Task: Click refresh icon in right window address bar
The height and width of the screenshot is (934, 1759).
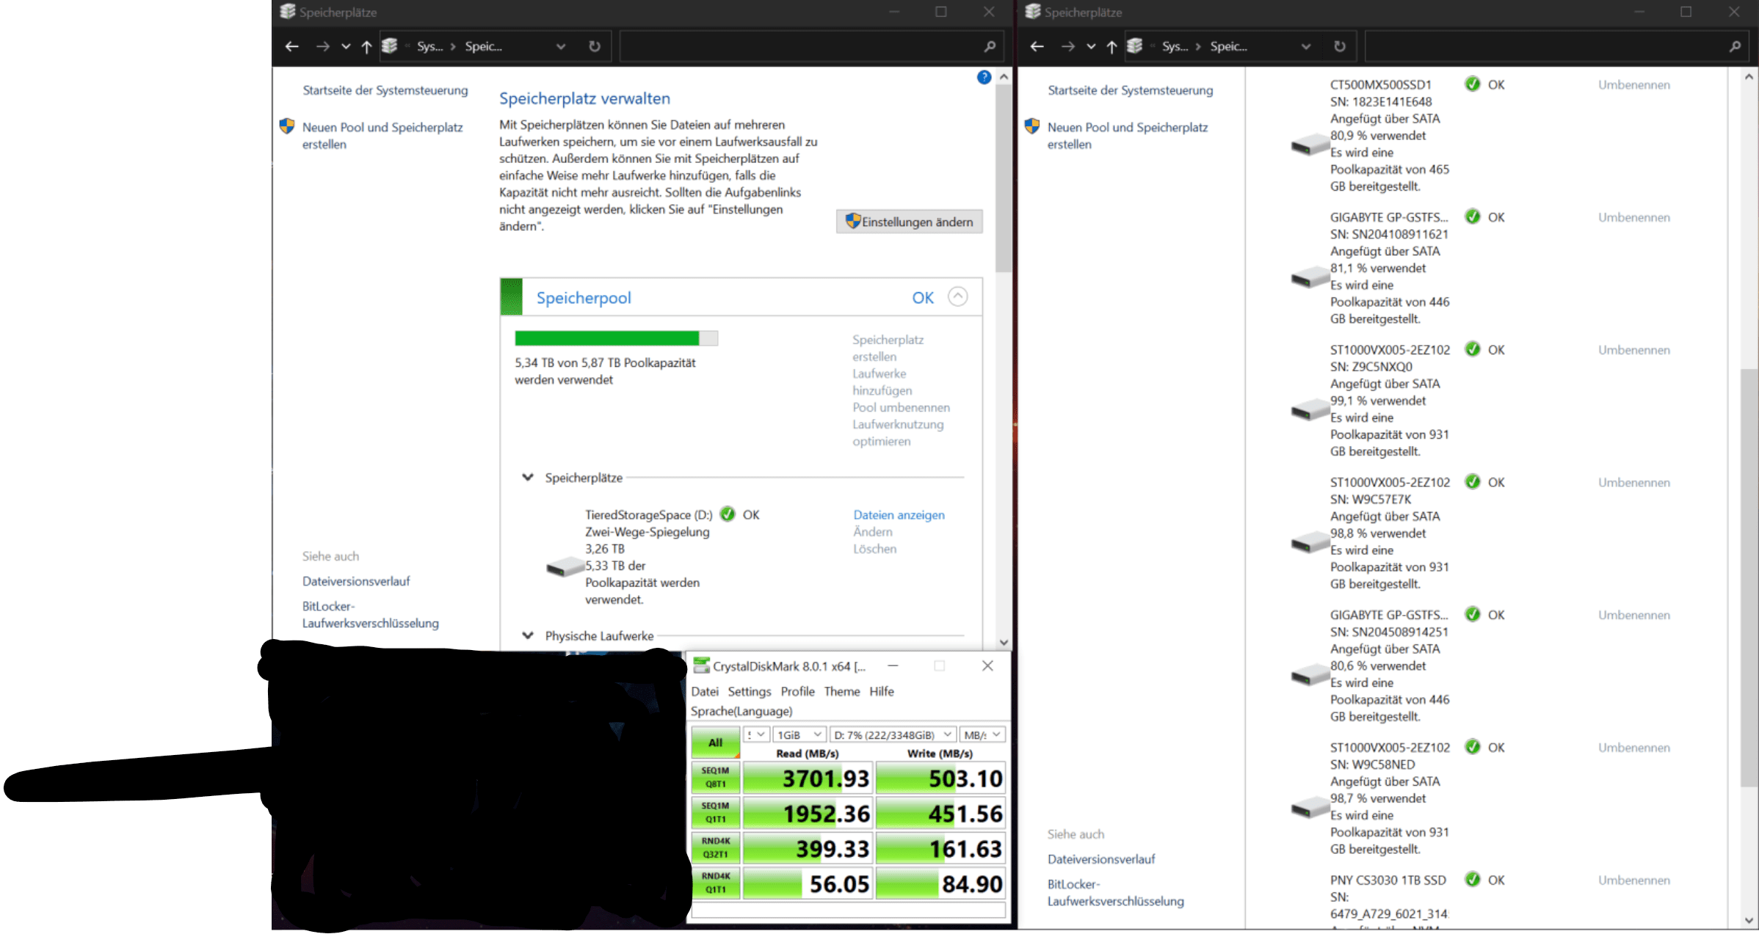Action: (1340, 46)
